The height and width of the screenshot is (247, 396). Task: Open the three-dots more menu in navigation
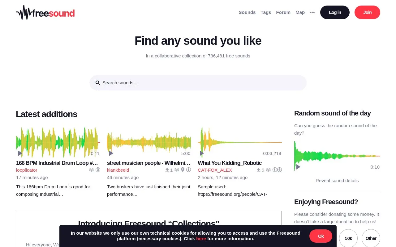[312, 12]
